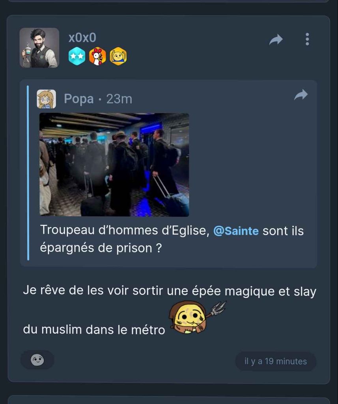The image size is (338, 404).
Task: Click the yellow smiley hexagon badge
Action: click(118, 56)
